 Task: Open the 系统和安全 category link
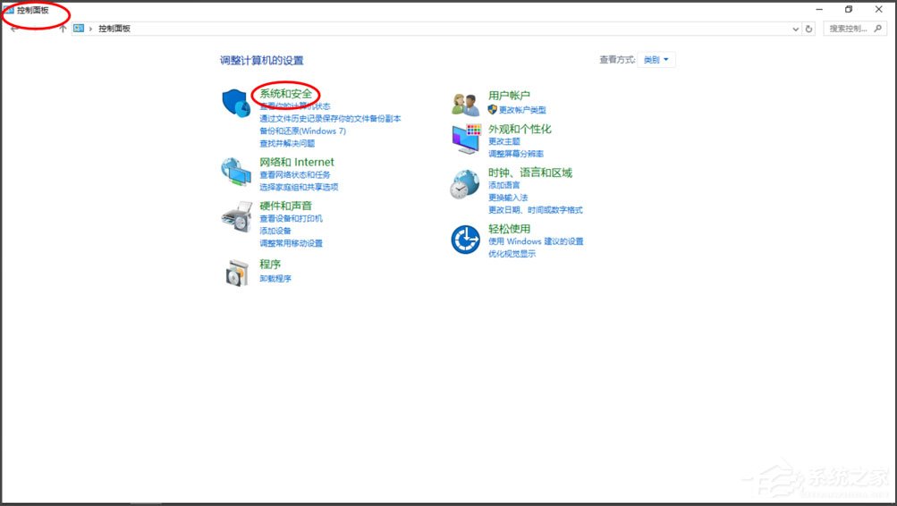[286, 94]
